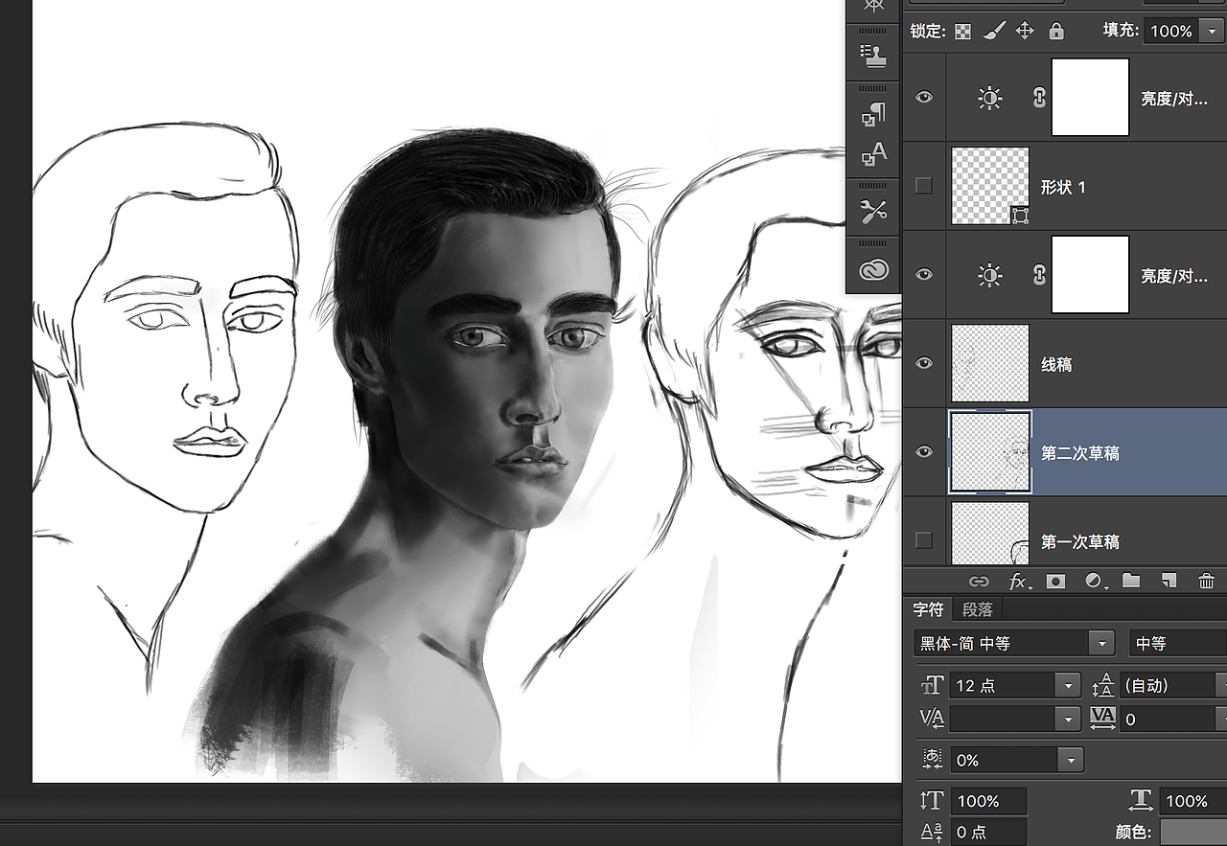This screenshot has width=1227, height=846.
Task: Open the 0% tsume dropdown arrow
Action: pos(1071,760)
